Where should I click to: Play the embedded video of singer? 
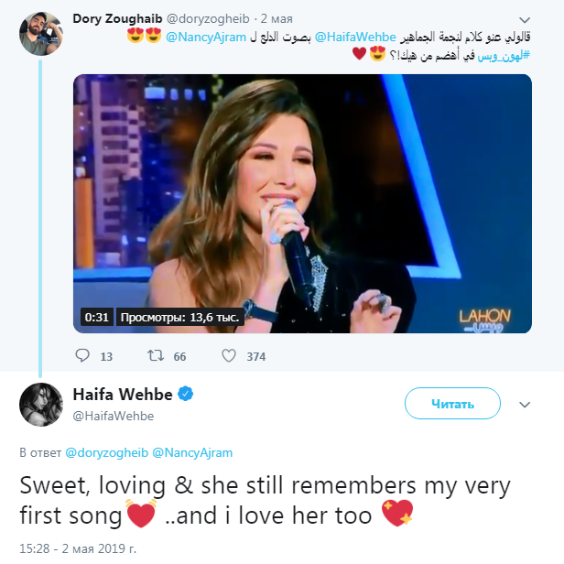point(302,203)
